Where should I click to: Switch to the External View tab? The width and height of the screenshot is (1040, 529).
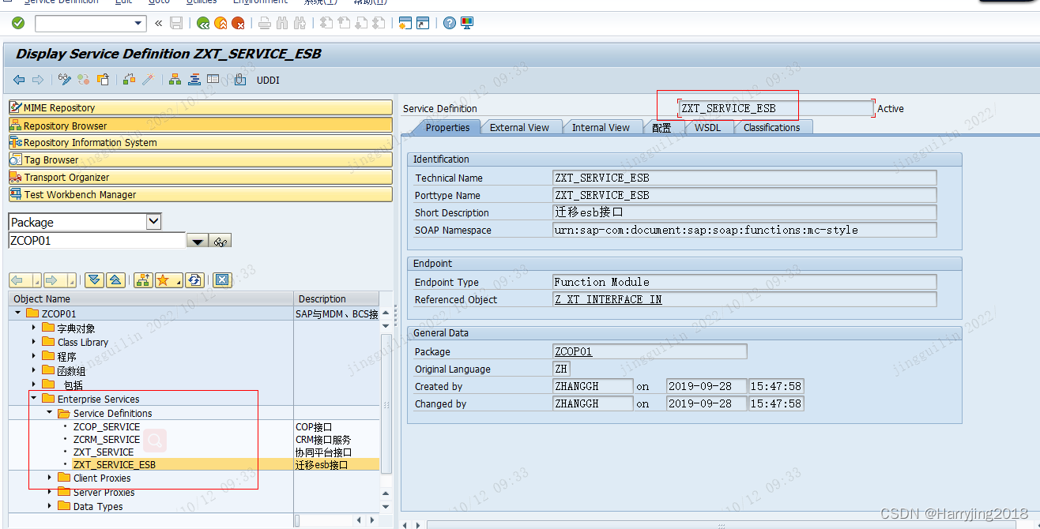(x=519, y=127)
